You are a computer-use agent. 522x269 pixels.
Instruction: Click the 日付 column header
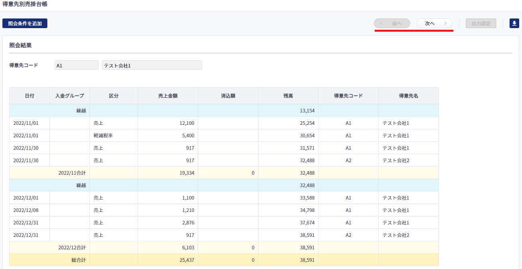coord(29,96)
